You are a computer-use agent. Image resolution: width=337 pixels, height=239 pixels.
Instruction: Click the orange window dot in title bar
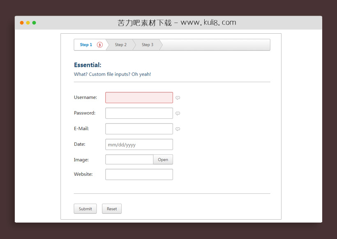[x=22, y=23]
